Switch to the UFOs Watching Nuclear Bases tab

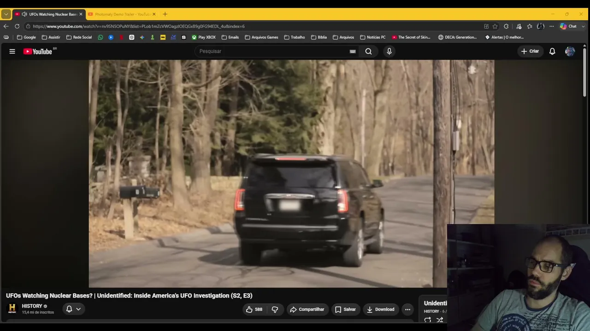(49, 14)
